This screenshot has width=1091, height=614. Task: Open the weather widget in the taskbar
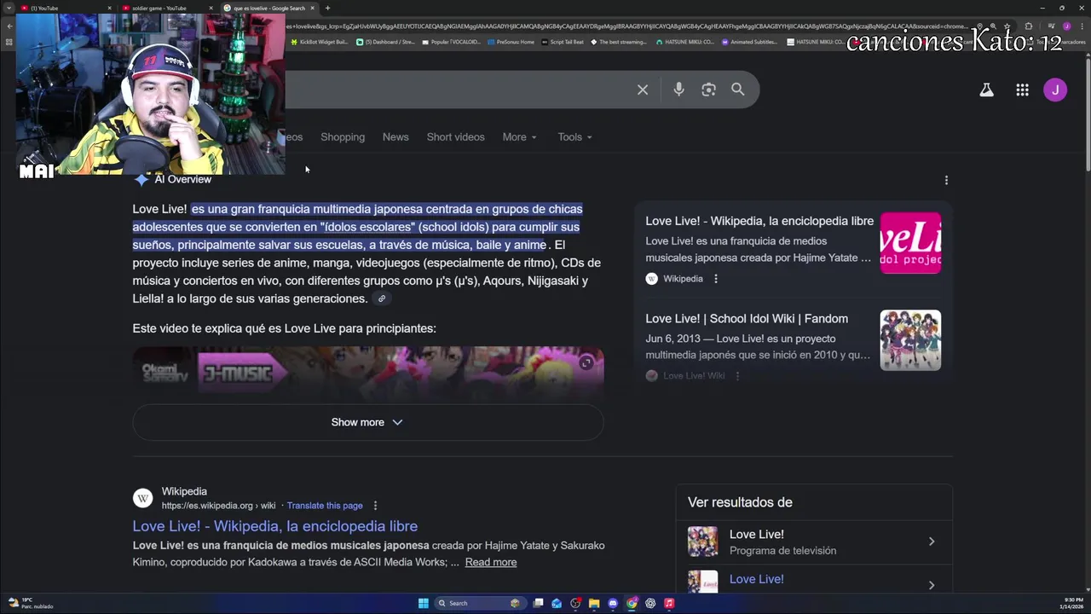point(30,603)
